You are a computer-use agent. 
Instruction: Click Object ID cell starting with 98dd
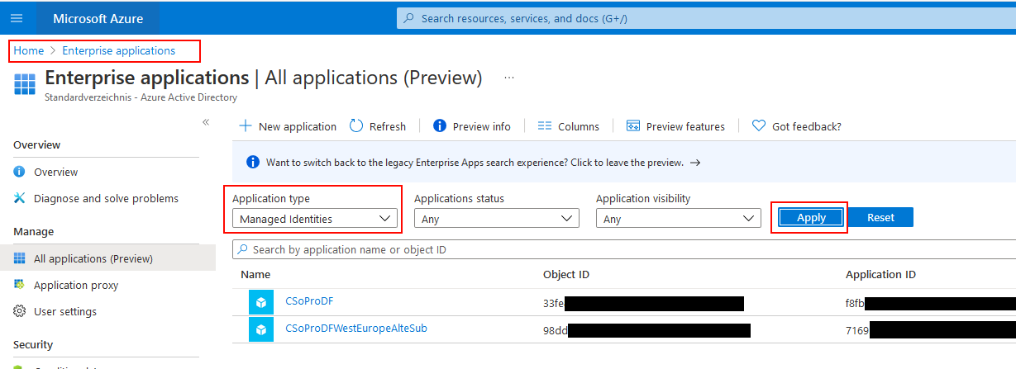(646, 329)
